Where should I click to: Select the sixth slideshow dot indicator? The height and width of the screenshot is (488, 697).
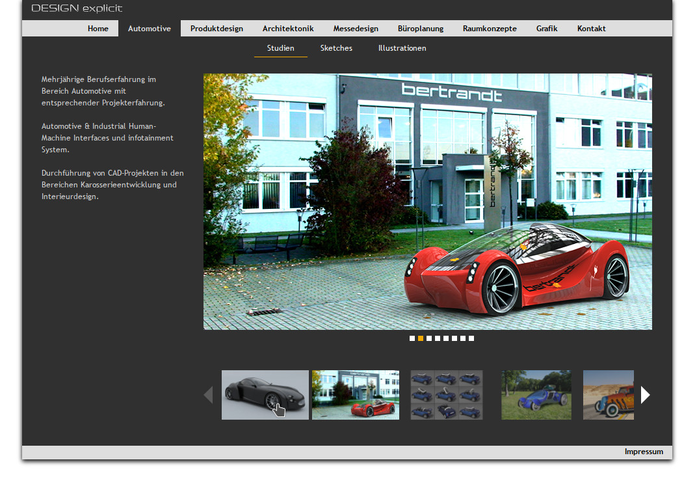click(454, 338)
